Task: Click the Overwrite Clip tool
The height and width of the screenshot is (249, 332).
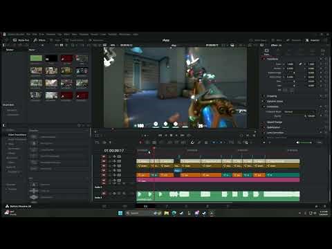Action: [177, 142]
